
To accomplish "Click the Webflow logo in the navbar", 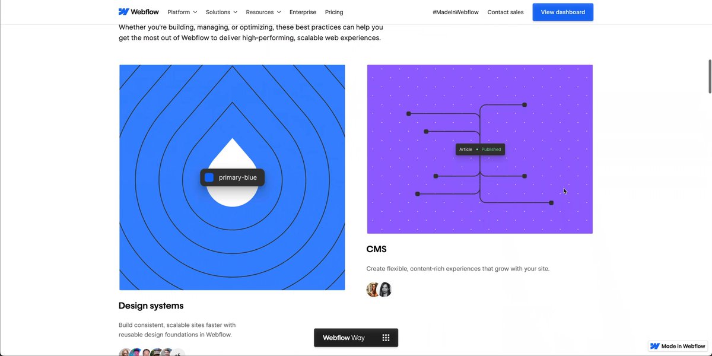I will 138,12.
